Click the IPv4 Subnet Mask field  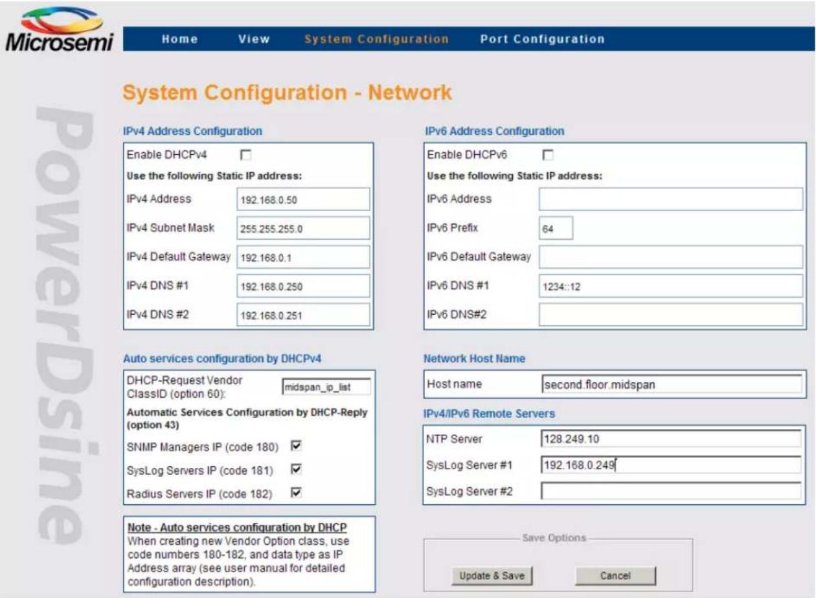pos(303,228)
